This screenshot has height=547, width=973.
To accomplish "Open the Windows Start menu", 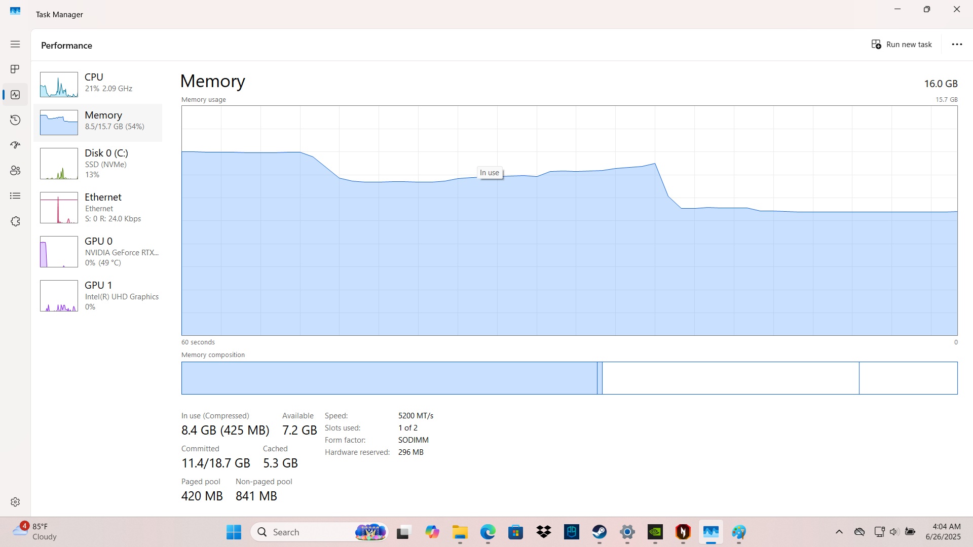I will 234,532.
